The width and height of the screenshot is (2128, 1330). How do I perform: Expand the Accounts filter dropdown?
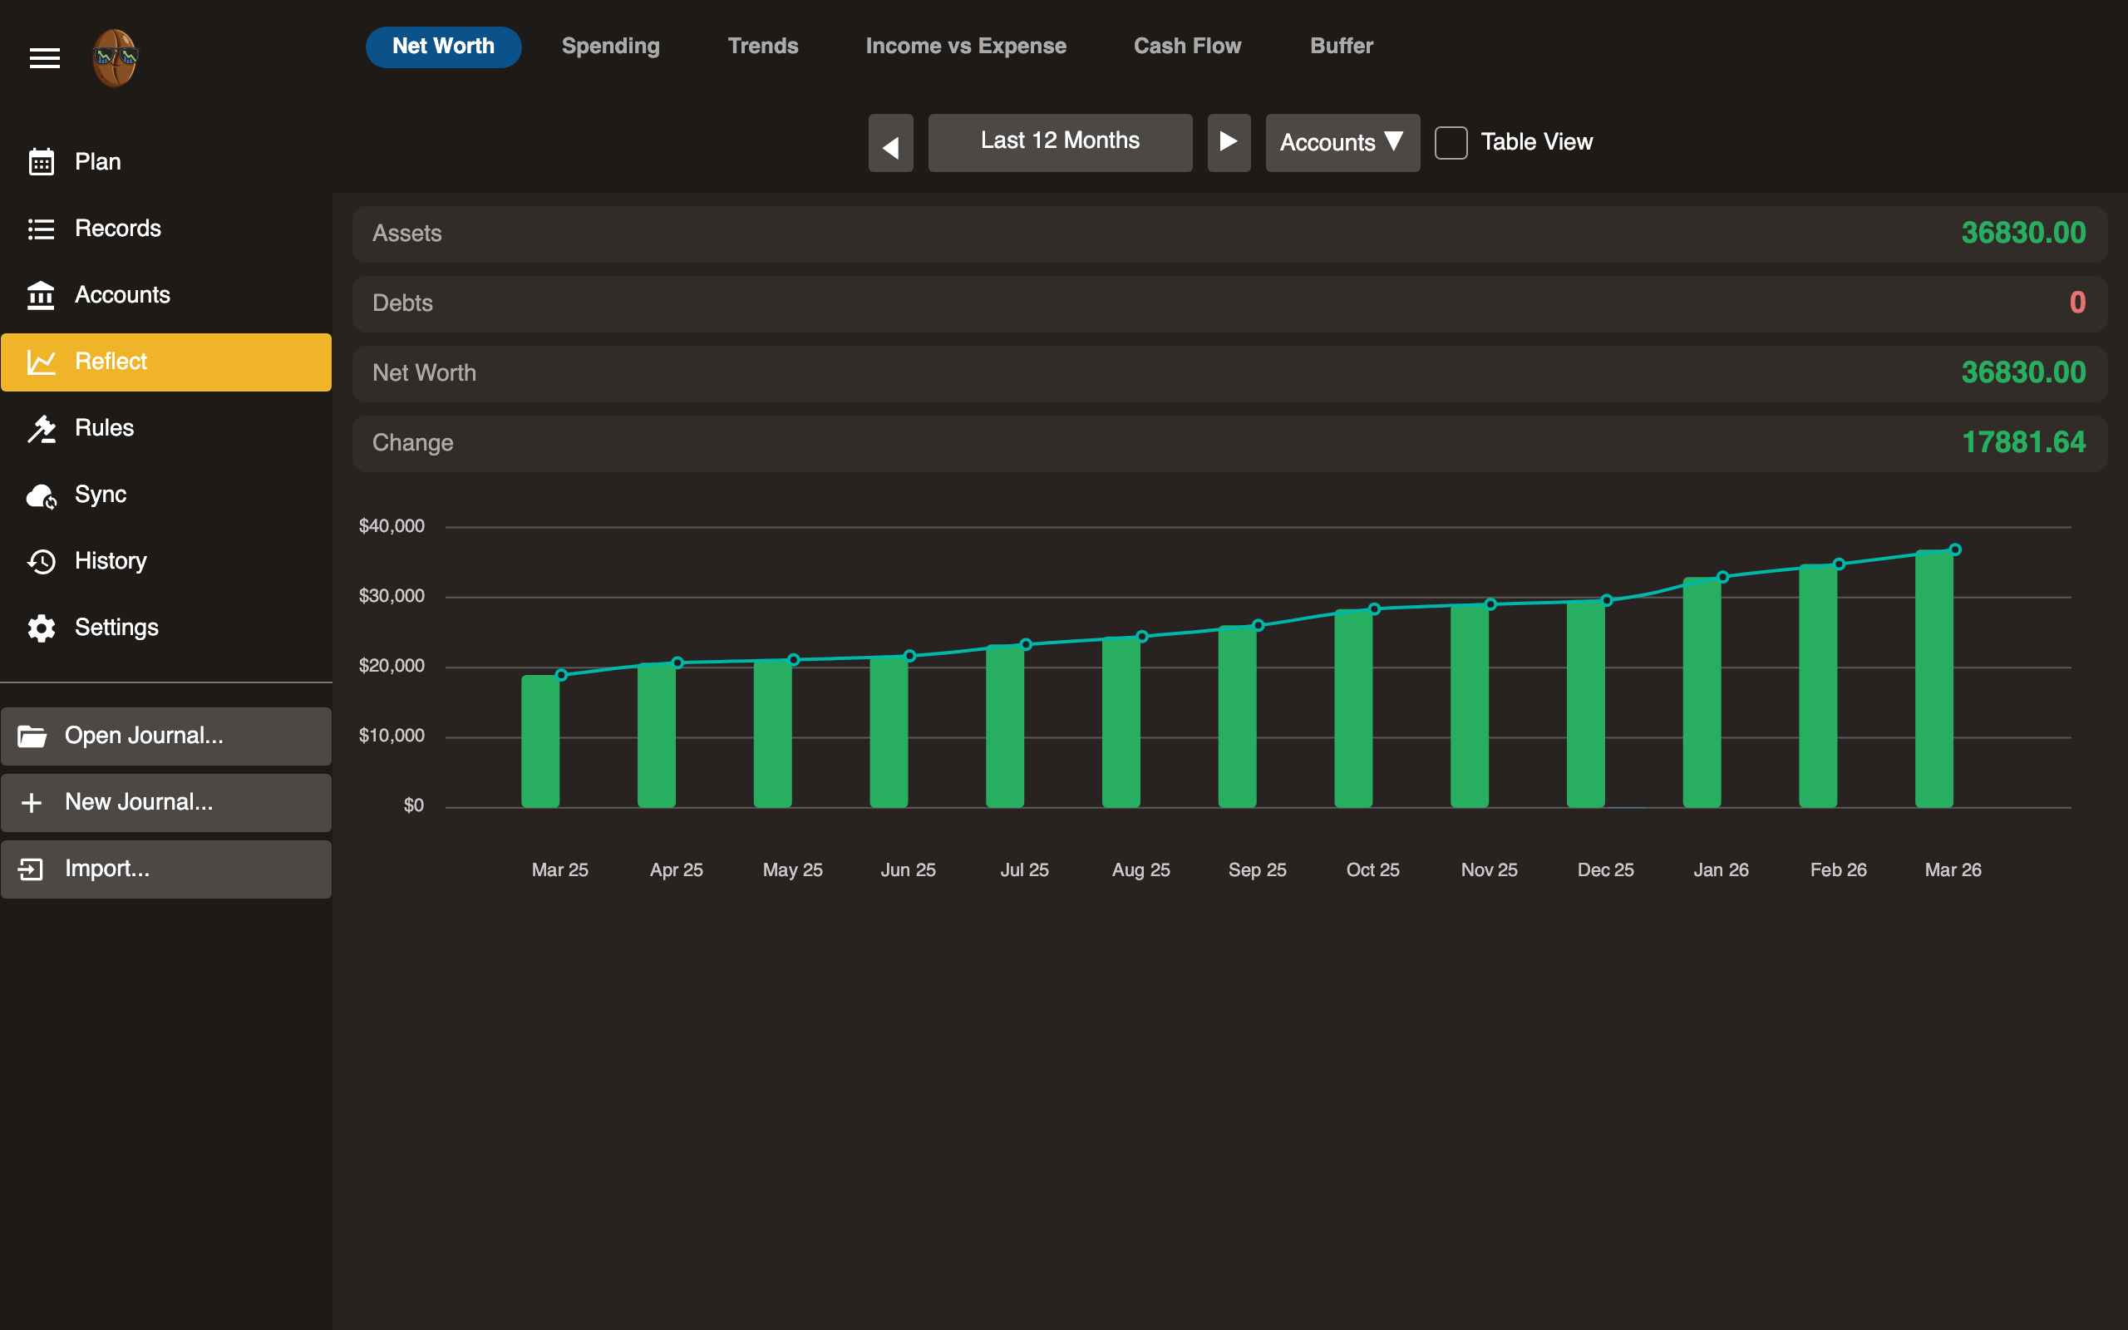[1342, 142]
